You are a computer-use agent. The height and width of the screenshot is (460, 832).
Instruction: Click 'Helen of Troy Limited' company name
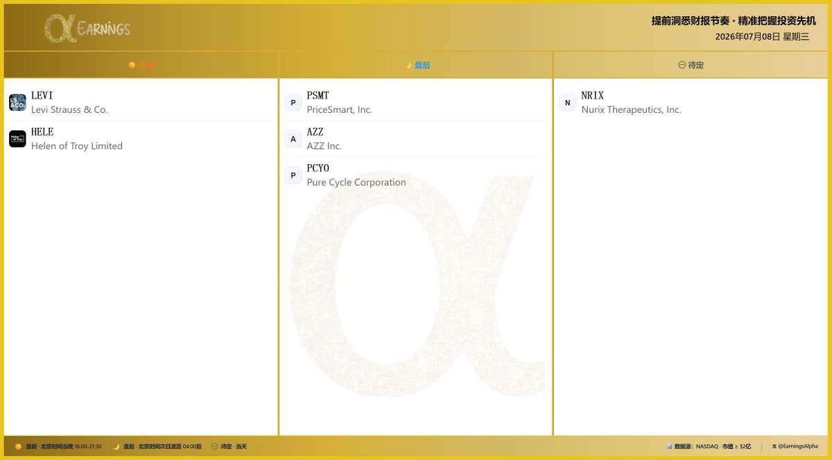click(x=77, y=145)
